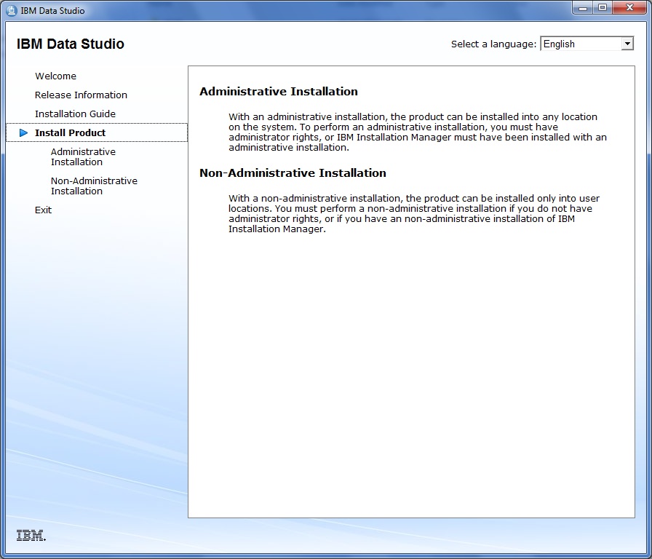The image size is (652, 559).
Task: Minimize the IBM Data Studio window
Action: point(583,8)
